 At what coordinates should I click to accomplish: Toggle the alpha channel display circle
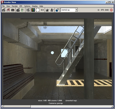click(x=38, y=10)
